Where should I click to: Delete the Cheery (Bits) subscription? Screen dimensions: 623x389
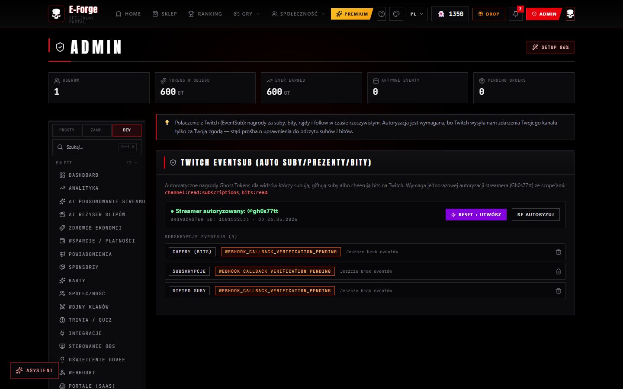(x=559, y=252)
